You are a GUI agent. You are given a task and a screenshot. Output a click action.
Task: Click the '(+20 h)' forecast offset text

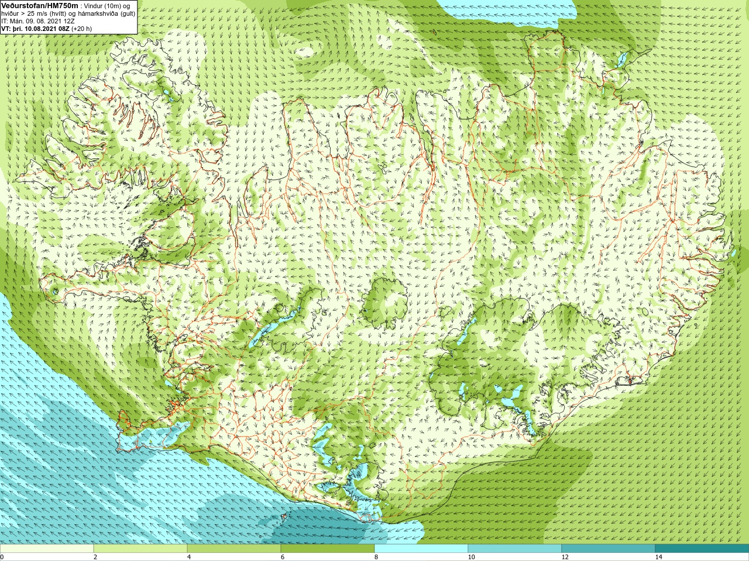(81, 28)
